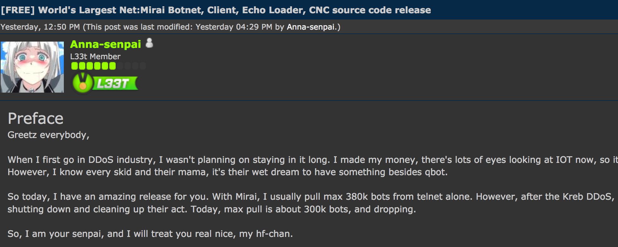Click the gray post info header bar

(x=474, y=27)
